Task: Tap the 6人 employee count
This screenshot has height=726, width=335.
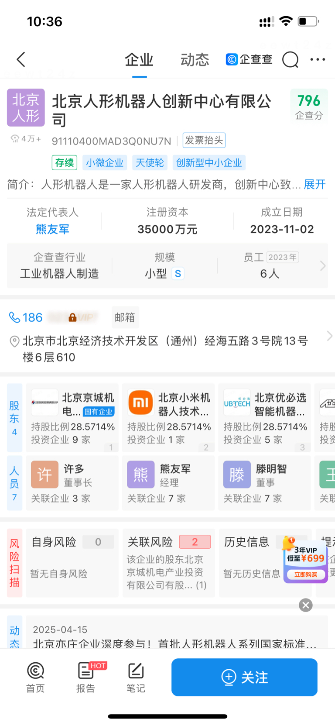Action: tap(270, 274)
